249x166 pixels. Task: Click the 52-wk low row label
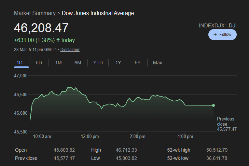click(x=178, y=158)
